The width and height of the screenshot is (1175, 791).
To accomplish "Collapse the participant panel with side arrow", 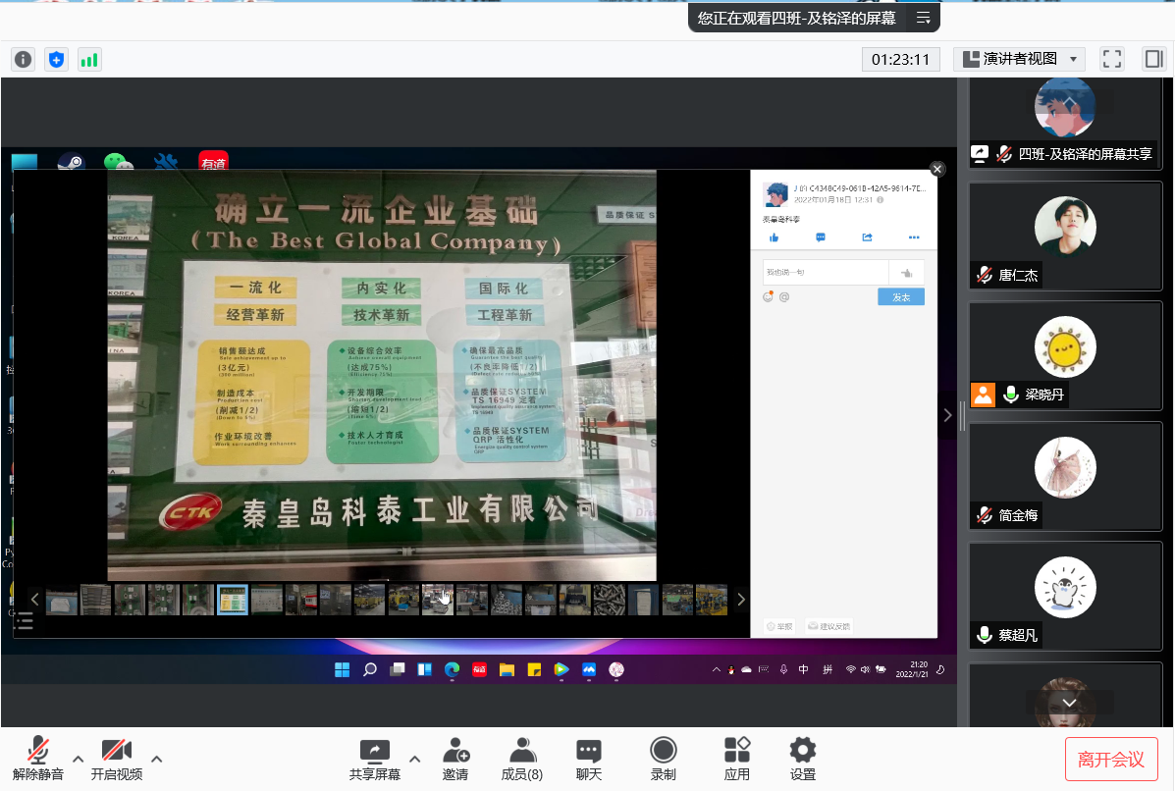I will pos(948,415).
